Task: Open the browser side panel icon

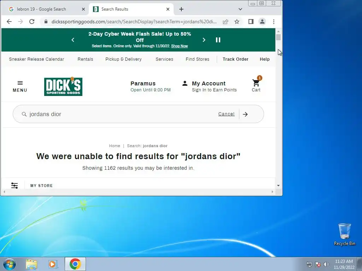Action: point(251,22)
